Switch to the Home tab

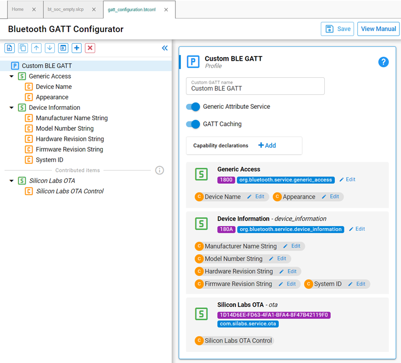coord(18,10)
